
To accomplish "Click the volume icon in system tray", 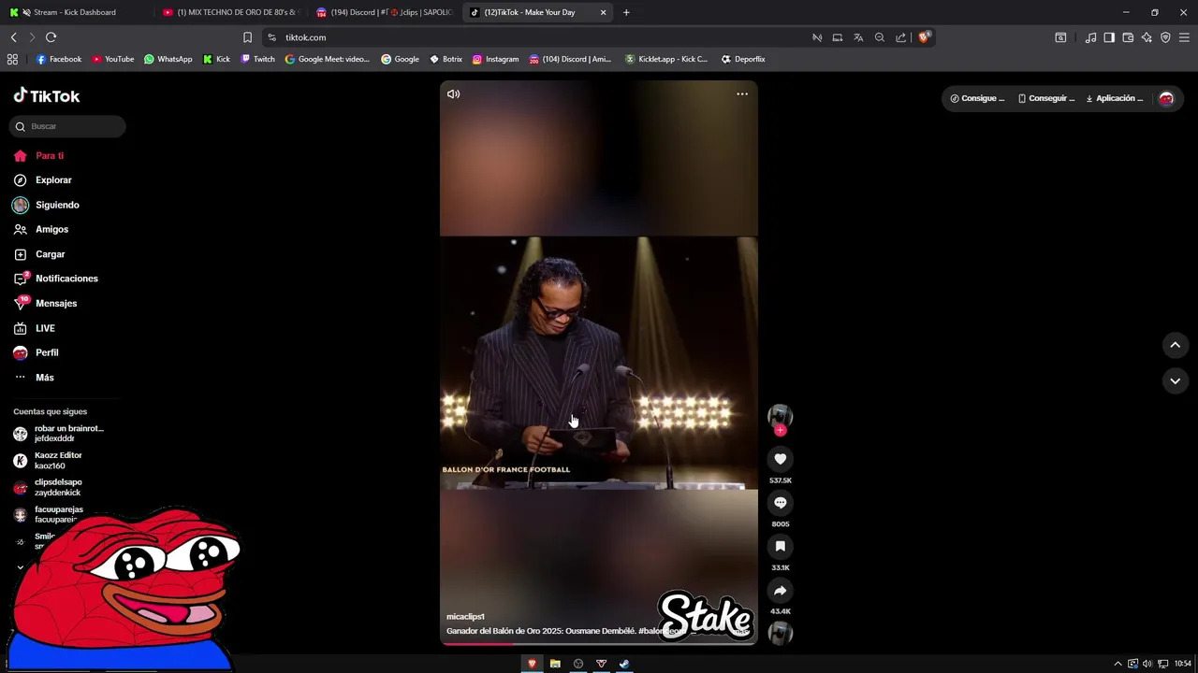I will [1147, 664].
